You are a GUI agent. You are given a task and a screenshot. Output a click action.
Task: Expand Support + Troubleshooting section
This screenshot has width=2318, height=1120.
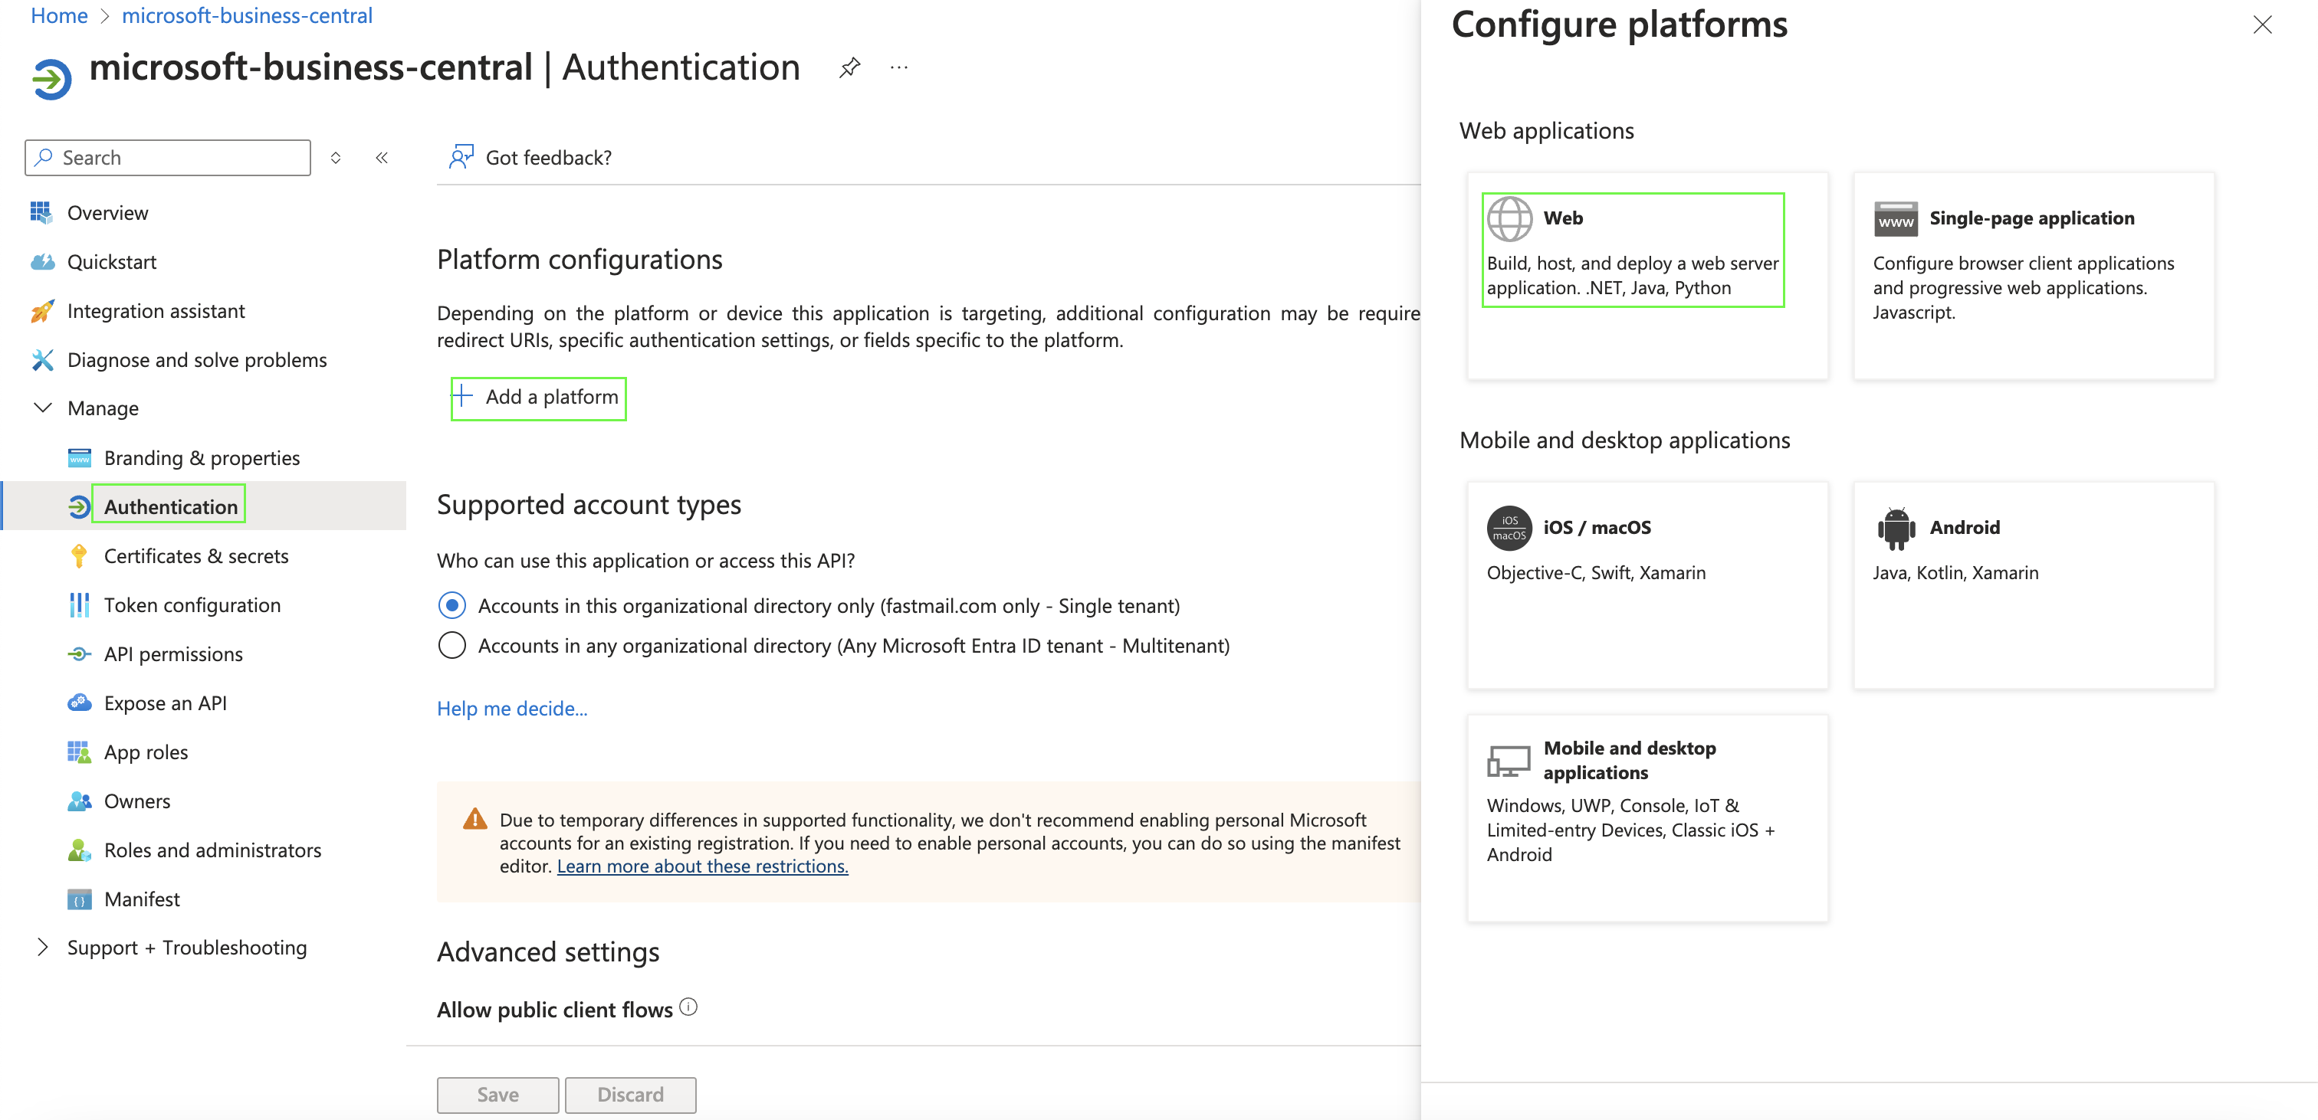[42, 948]
